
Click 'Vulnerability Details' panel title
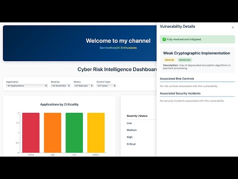coord(178,26)
